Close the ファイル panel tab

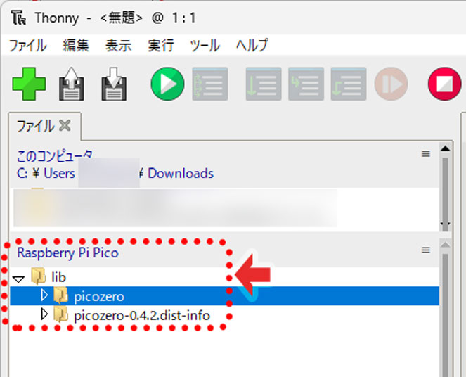[x=65, y=125]
